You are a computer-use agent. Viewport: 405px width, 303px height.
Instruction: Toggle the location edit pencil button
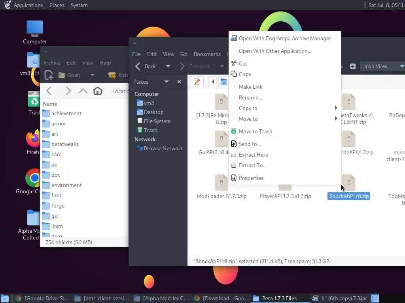tap(197, 82)
